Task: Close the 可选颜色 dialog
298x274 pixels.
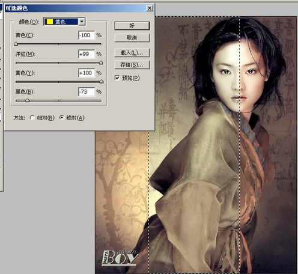Action: click(150, 8)
